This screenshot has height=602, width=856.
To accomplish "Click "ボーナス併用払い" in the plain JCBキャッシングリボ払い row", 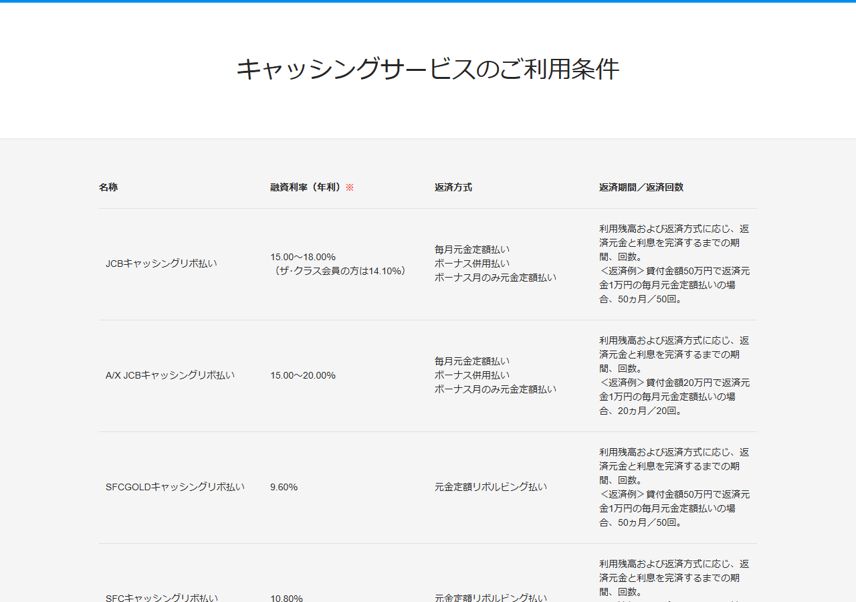I will [x=472, y=264].
